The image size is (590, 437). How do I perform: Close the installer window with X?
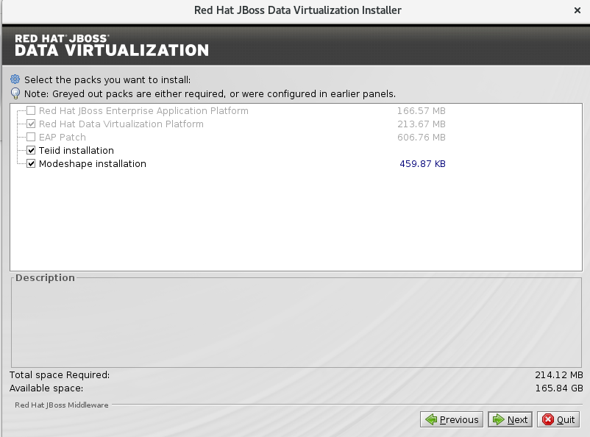tap(577, 10)
